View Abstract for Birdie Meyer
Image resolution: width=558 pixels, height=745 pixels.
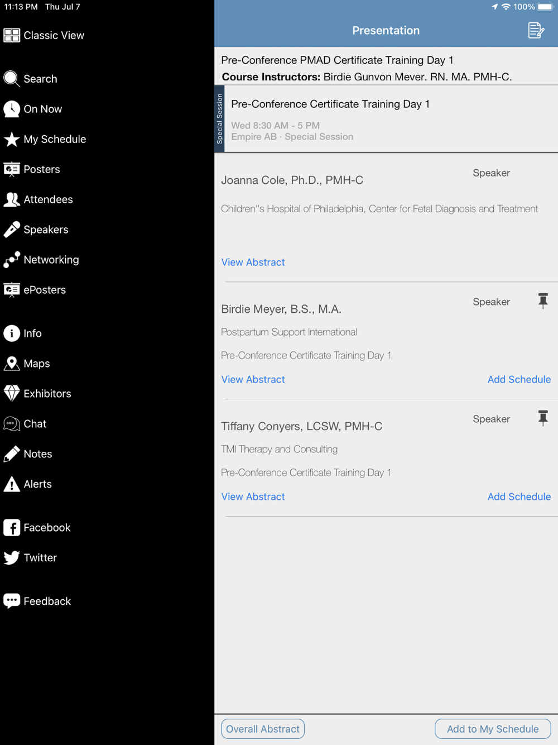[253, 379]
